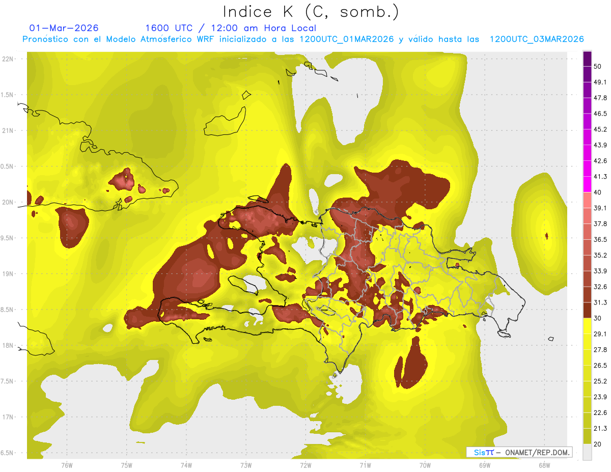Click the longitude label "68W"

[x=544, y=465]
